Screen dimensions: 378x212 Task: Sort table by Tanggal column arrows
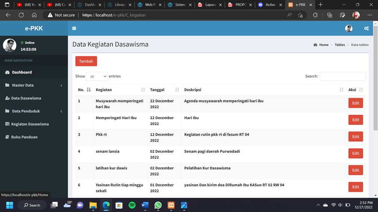coord(177,90)
